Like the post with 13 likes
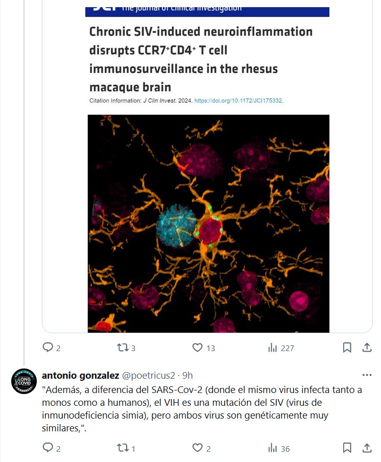 click(198, 348)
